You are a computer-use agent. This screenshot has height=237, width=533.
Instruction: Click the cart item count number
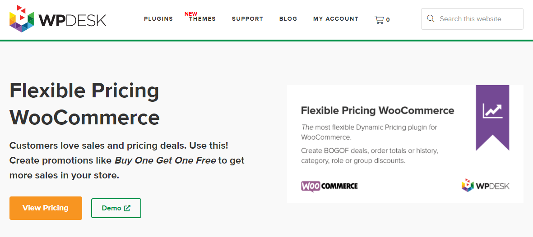click(388, 20)
